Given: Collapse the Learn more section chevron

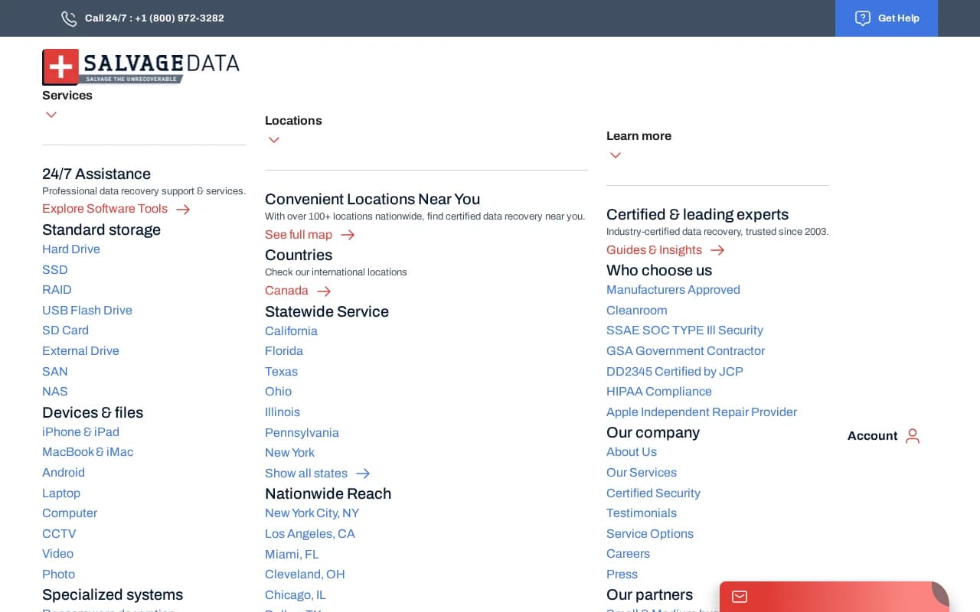Looking at the screenshot, I should click(615, 155).
